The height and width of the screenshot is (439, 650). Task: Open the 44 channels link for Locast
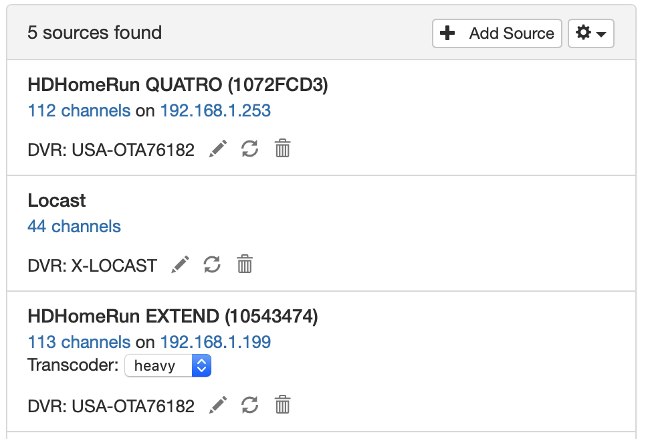pyautogui.click(x=74, y=226)
